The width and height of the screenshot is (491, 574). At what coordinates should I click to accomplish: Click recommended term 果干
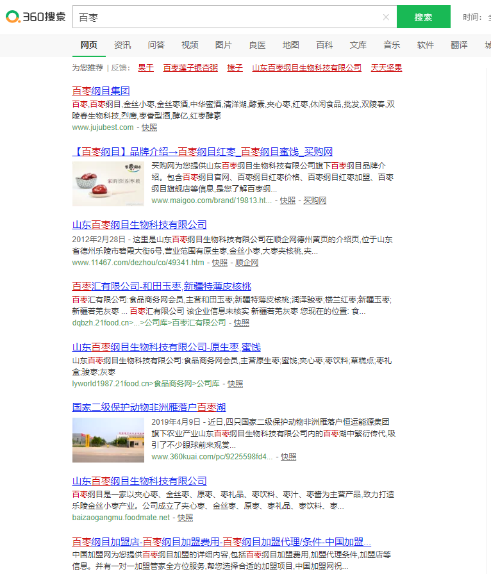(146, 68)
